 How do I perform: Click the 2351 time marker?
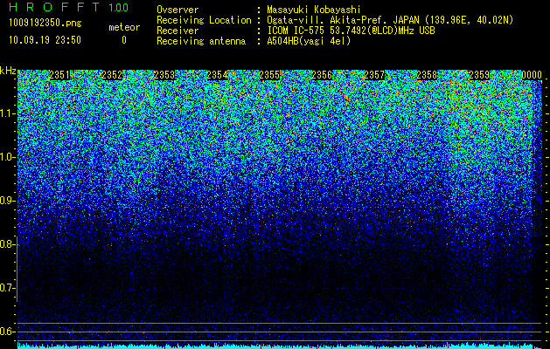tap(59, 75)
